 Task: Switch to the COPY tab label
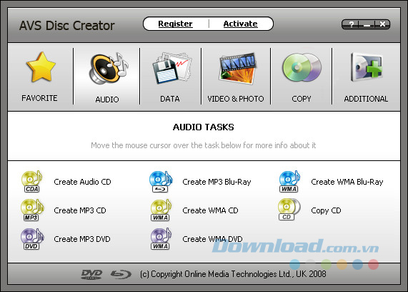pyautogui.click(x=302, y=99)
